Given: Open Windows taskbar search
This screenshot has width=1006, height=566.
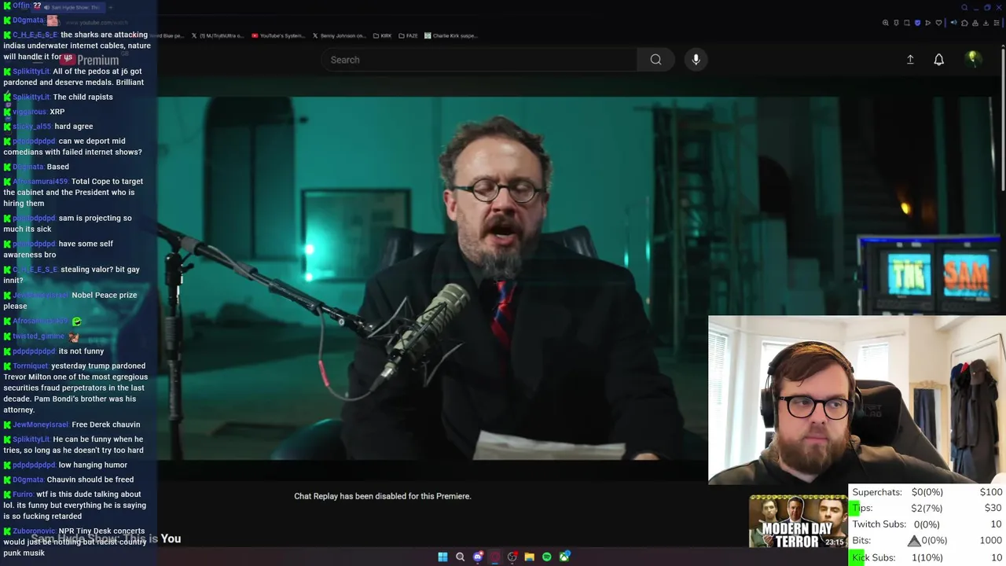Looking at the screenshot, I should point(460,557).
